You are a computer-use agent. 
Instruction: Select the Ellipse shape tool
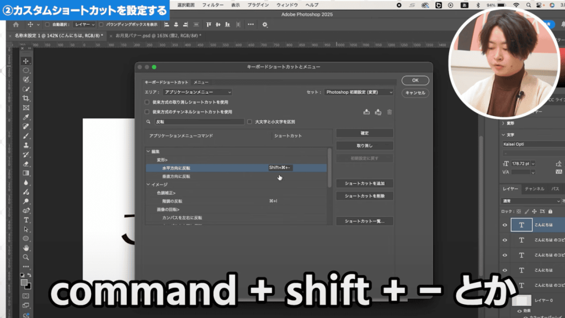[x=26, y=239]
